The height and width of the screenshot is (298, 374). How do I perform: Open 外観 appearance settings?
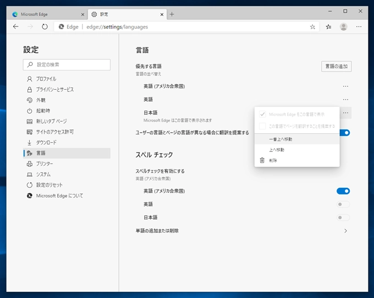67,100
